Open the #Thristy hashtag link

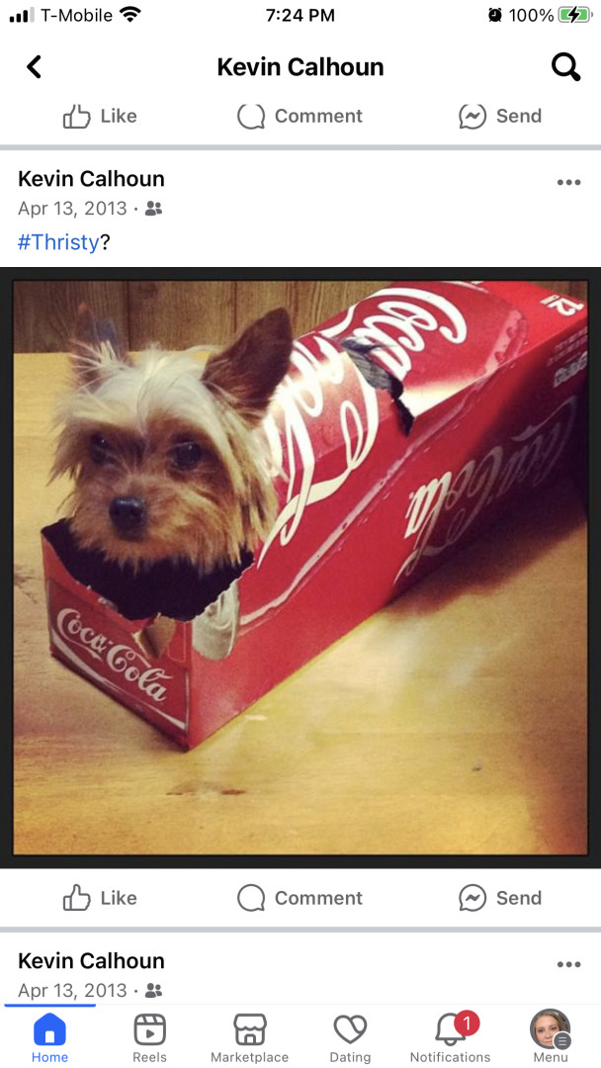[58, 242]
